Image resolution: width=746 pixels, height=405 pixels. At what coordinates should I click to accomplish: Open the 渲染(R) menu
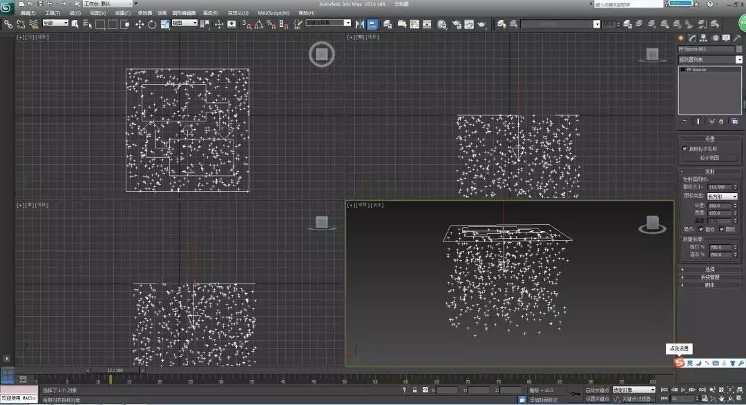(x=210, y=13)
